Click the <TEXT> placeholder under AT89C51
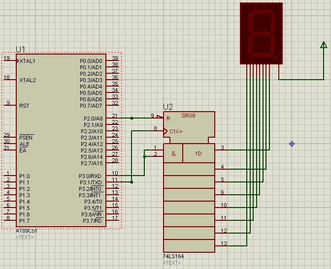The height and width of the screenshot is (269, 331). [x=24, y=237]
